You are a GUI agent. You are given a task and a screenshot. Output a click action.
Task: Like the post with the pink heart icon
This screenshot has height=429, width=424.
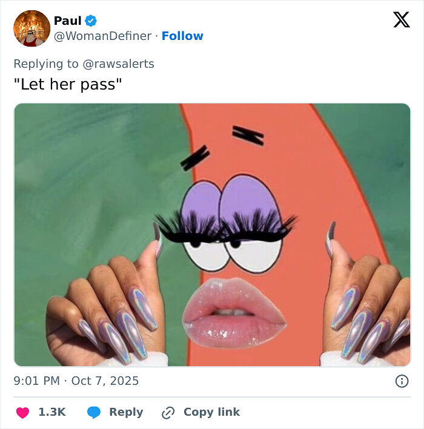[22, 412]
